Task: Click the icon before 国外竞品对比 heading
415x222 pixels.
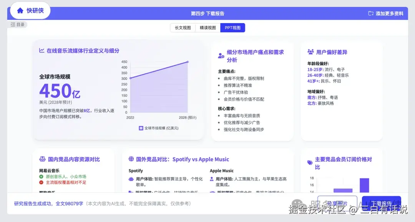Action: (131, 159)
